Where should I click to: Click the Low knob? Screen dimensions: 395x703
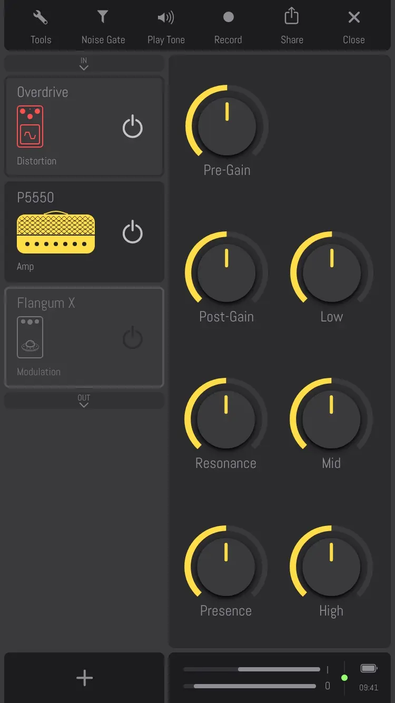[x=332, y=272]
